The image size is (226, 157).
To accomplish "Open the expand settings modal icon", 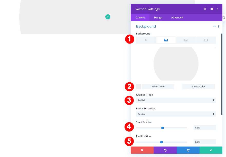I will click(x=204, y=9).
